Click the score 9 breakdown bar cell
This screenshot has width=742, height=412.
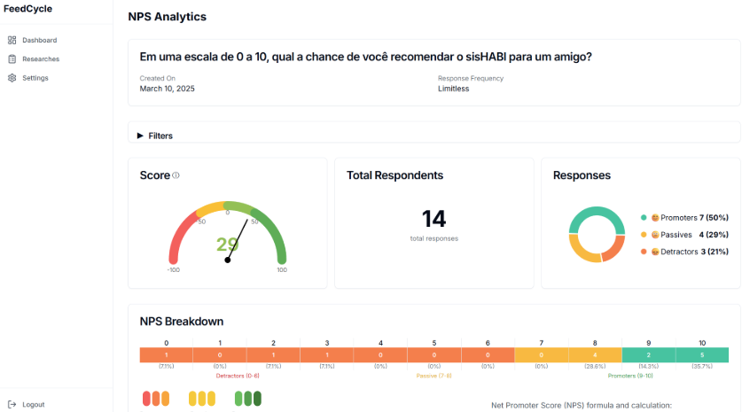tap(648, 354)
